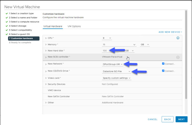Select the Virtual Hardware tab
Screen dimensions: 192x125
click(x=53, y=26)
